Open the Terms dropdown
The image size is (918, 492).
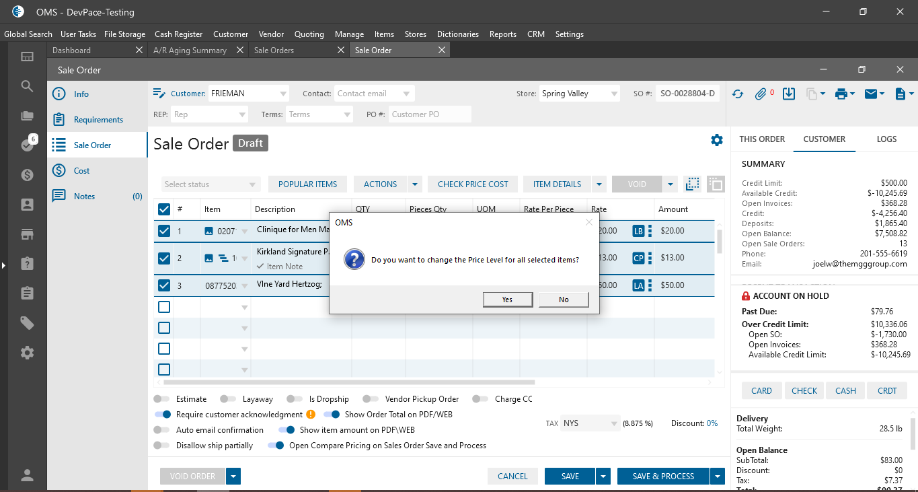point(347,114)
